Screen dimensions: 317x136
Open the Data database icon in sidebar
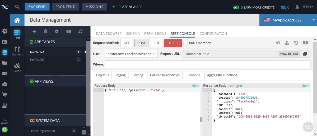pyautogui.click(x=5, y=52)
